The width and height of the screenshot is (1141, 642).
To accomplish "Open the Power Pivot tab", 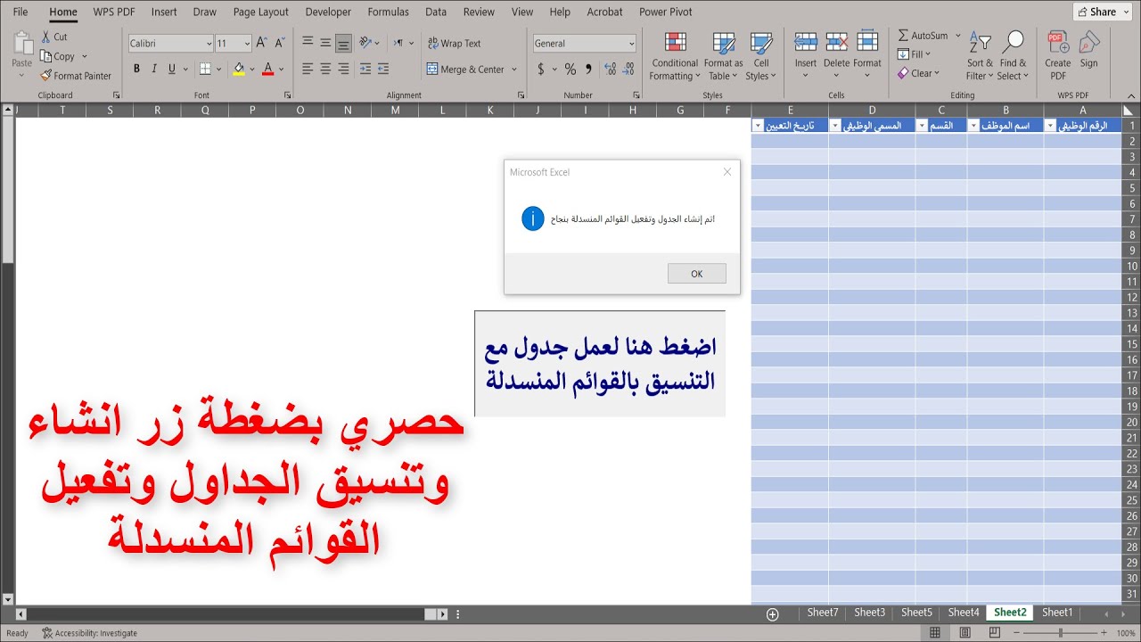I will pos(666,12).
